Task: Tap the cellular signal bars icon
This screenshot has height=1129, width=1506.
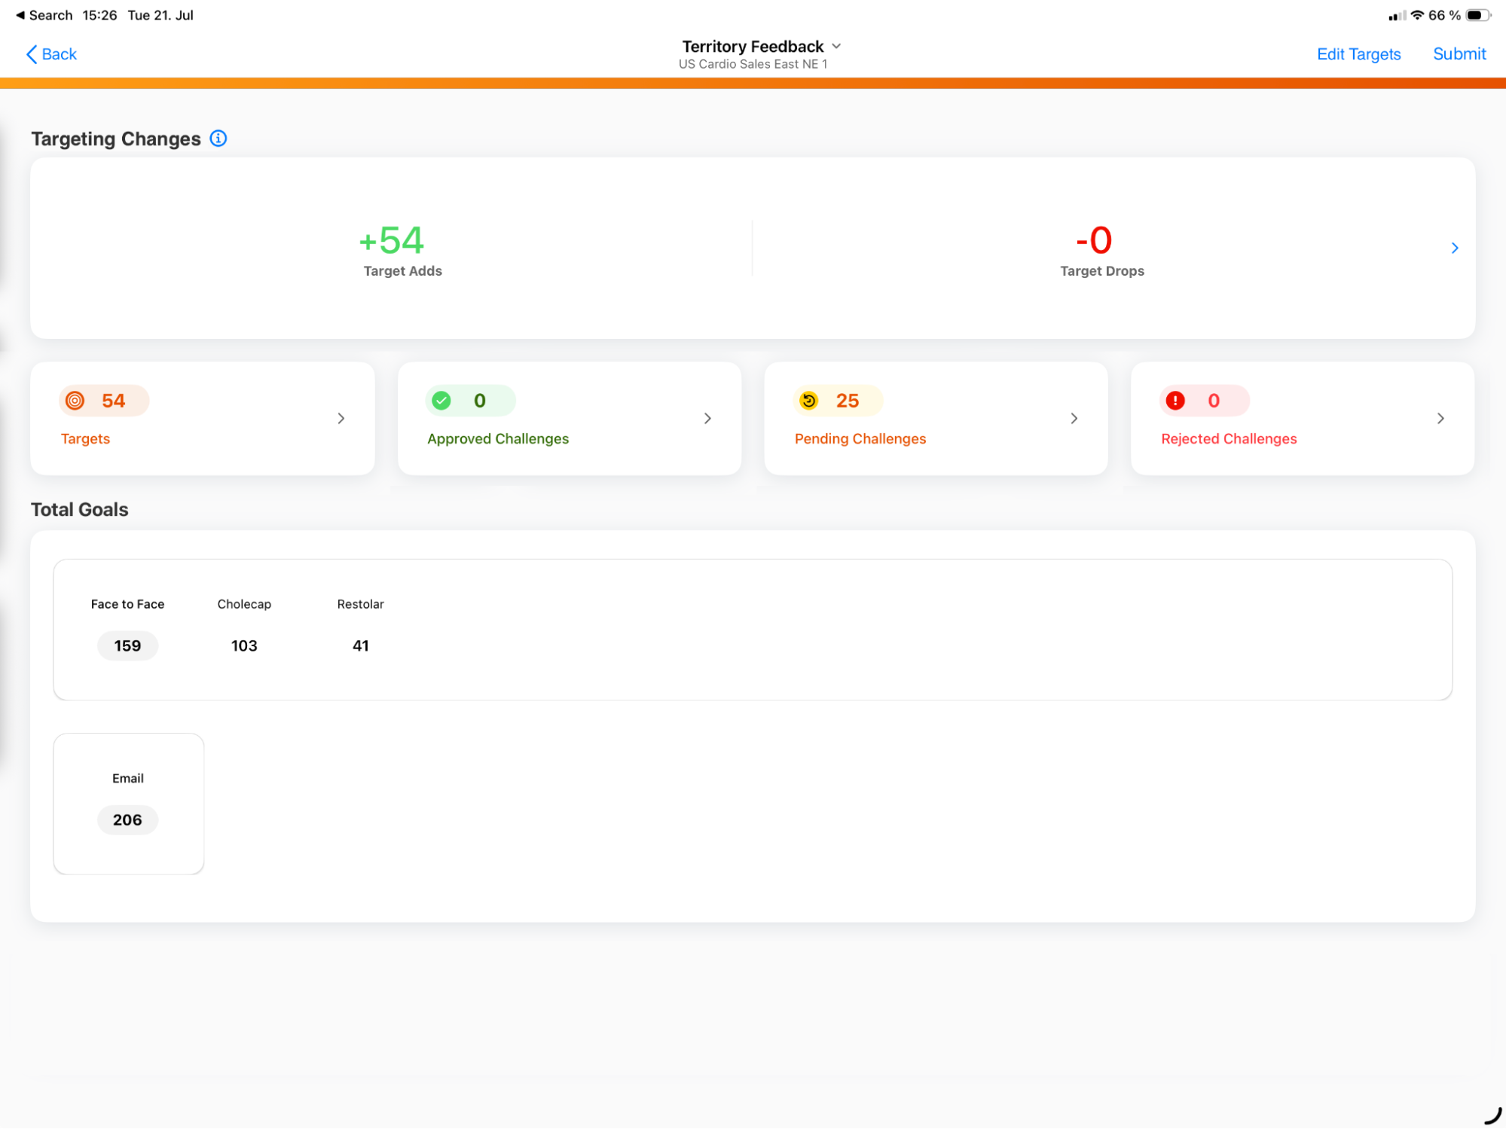Action: [x=1397, y=16]
